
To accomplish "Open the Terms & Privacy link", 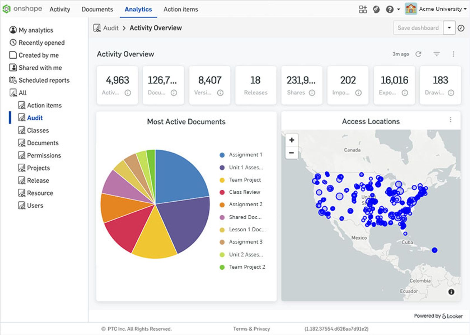I will tap(251, 329).
